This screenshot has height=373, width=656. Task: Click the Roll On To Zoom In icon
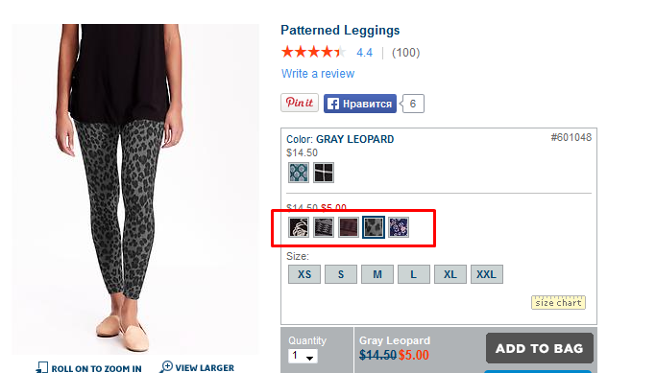42,367
